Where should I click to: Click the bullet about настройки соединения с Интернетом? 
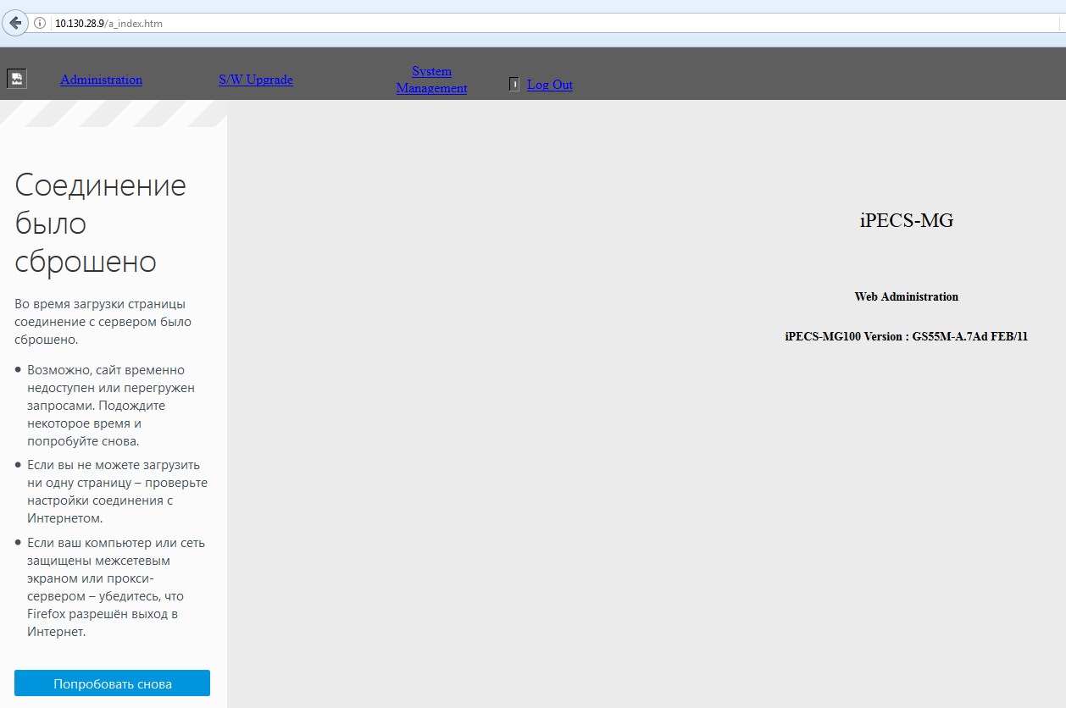(x=117, y=491)
